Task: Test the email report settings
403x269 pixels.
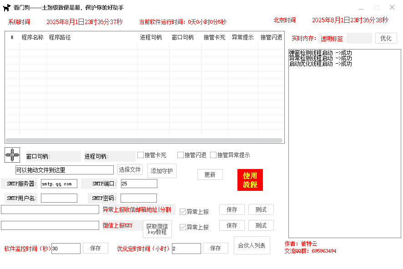Action: click(261, 209)
